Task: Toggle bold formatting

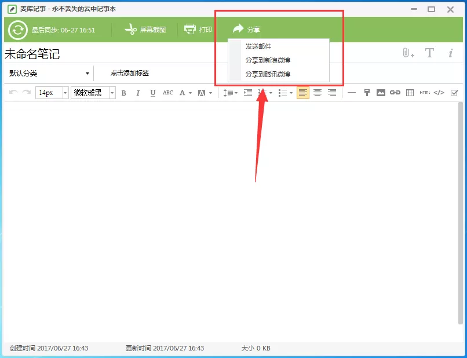Action: (x=124, y=93)
